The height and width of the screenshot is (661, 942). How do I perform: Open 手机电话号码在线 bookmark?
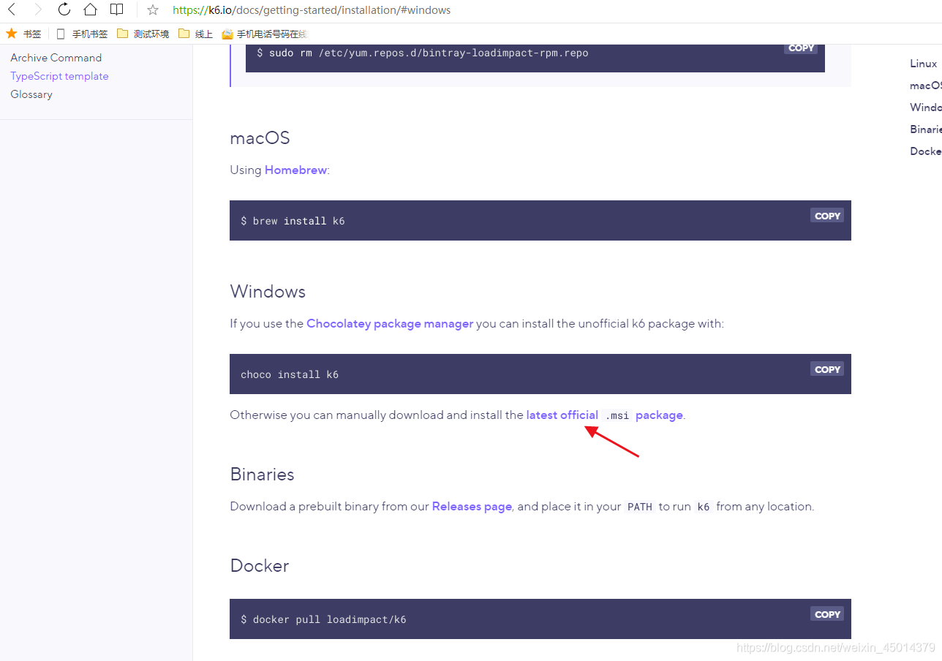coord(264,34)
